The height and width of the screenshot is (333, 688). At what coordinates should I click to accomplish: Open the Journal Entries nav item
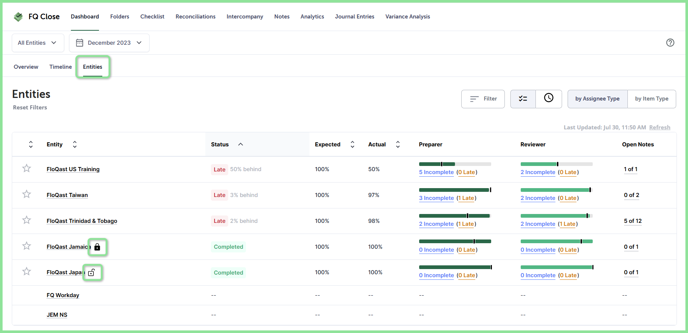click(355, 17)
